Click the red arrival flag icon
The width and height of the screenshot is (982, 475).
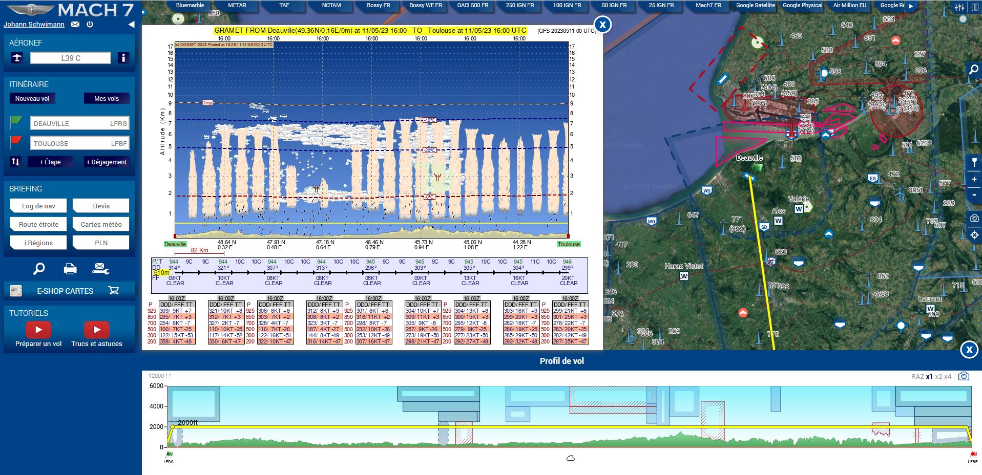[x=16, y=142]
